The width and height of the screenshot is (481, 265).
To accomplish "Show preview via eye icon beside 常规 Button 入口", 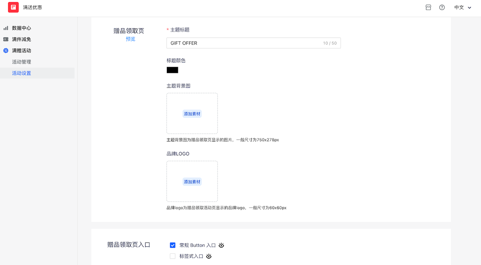I will click(221, 245).
